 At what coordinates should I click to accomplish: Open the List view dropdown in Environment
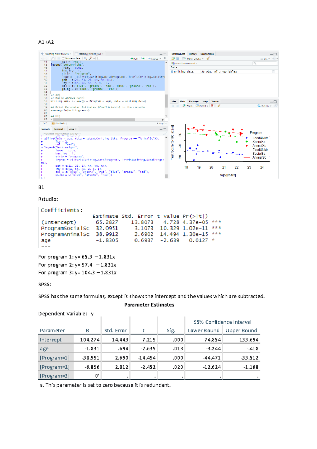[x=265, y=59]
